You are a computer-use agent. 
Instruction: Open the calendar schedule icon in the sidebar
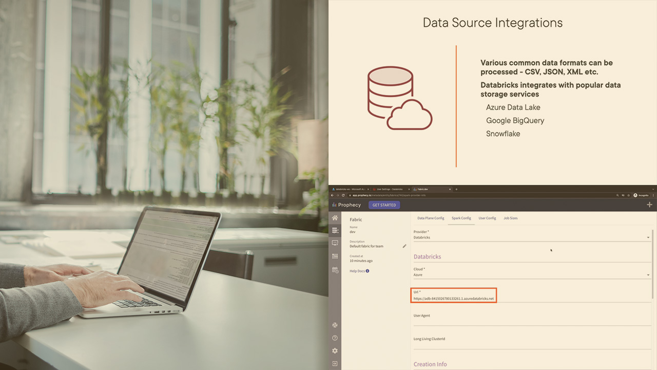[x=335, y=270]
